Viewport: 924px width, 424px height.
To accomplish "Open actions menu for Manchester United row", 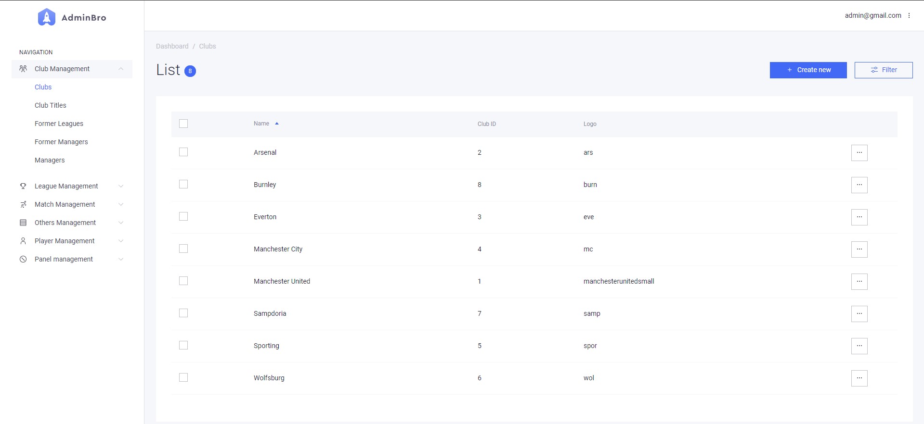I will point(859,282).
